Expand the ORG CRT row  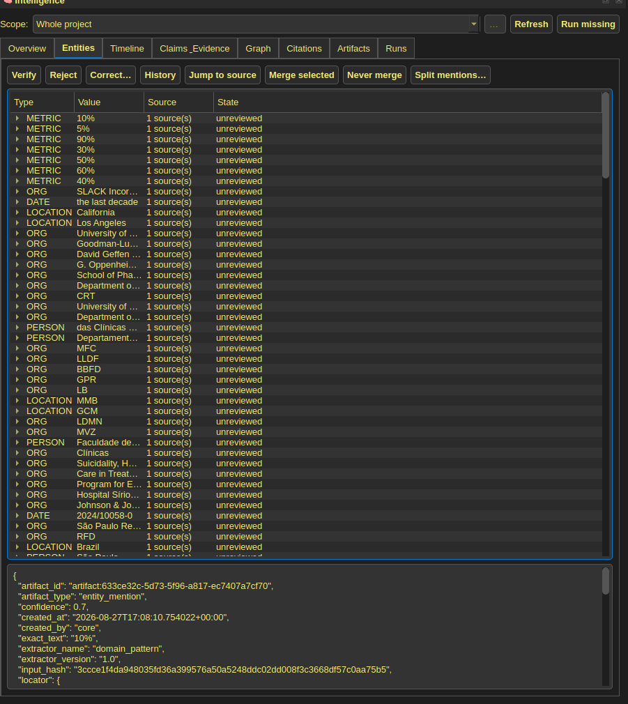click(x=17, y=296)
